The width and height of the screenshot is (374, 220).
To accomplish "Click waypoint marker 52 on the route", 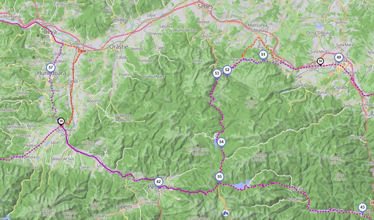I will point(227,70).
